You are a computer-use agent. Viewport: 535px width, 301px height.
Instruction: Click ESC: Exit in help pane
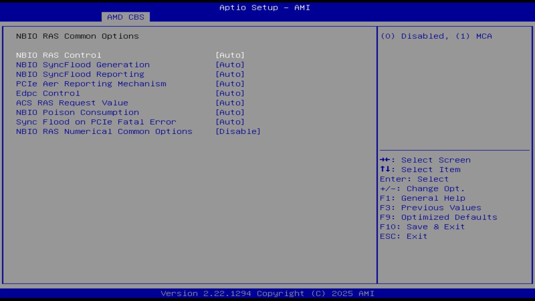click(403, 236)
